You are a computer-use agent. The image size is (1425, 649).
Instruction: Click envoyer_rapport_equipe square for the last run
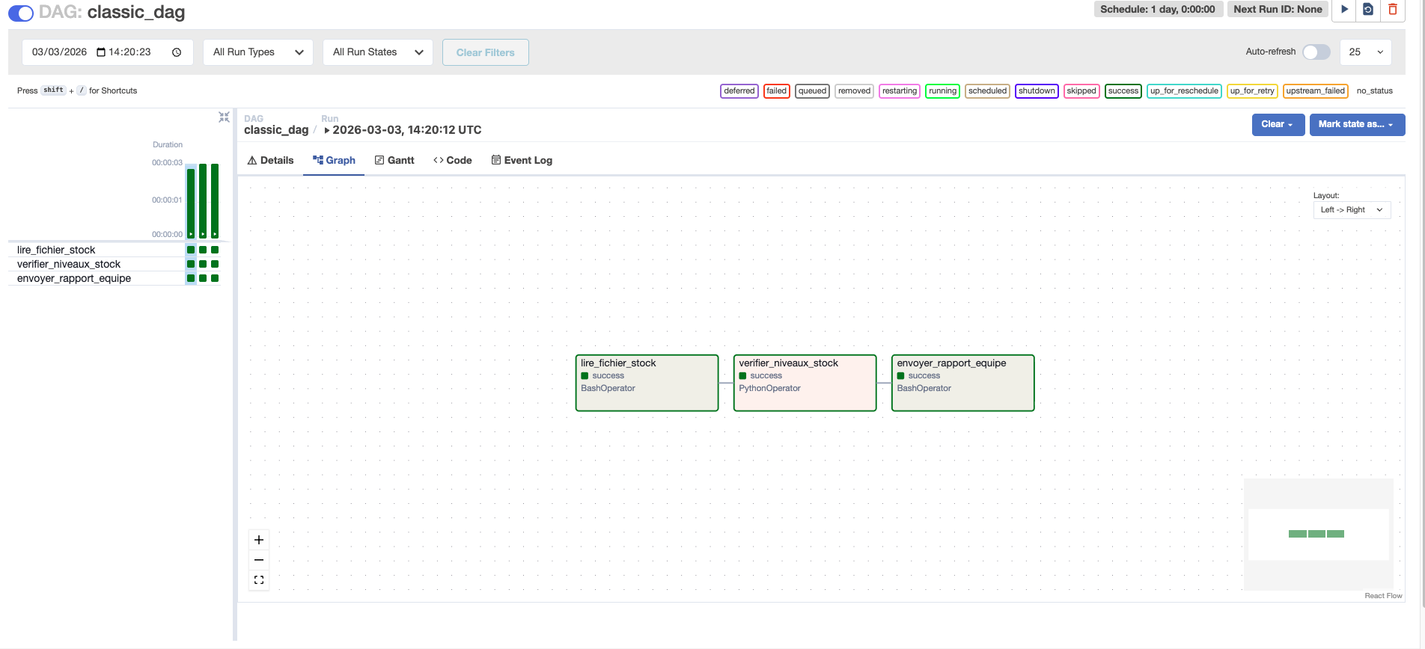215,278
